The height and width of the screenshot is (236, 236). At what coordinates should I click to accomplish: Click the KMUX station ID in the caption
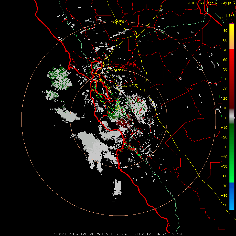tap(139, 234)
